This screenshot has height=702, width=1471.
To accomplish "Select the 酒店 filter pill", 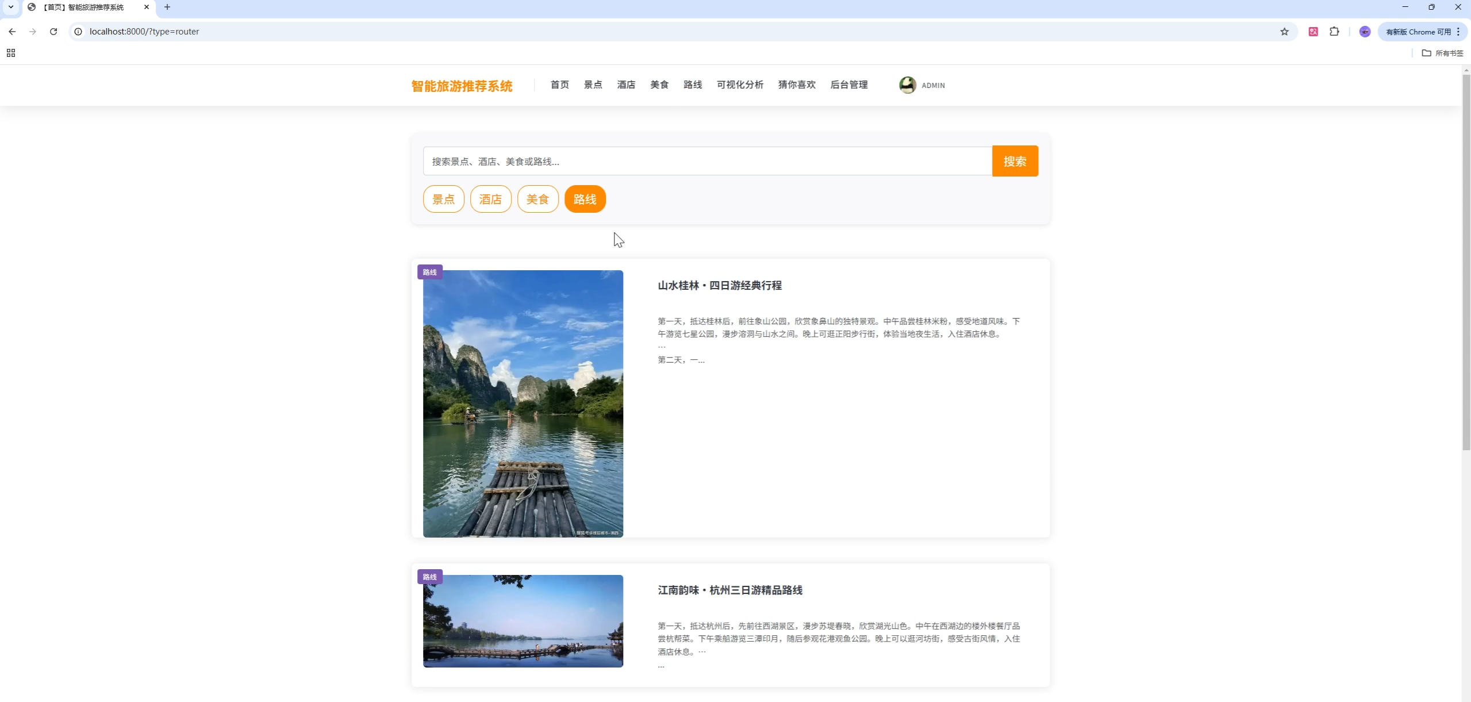I will pos(490,199).
